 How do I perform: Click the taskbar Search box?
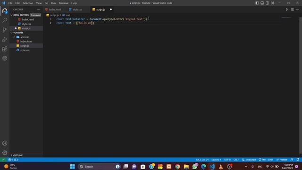tap(99, 167)
